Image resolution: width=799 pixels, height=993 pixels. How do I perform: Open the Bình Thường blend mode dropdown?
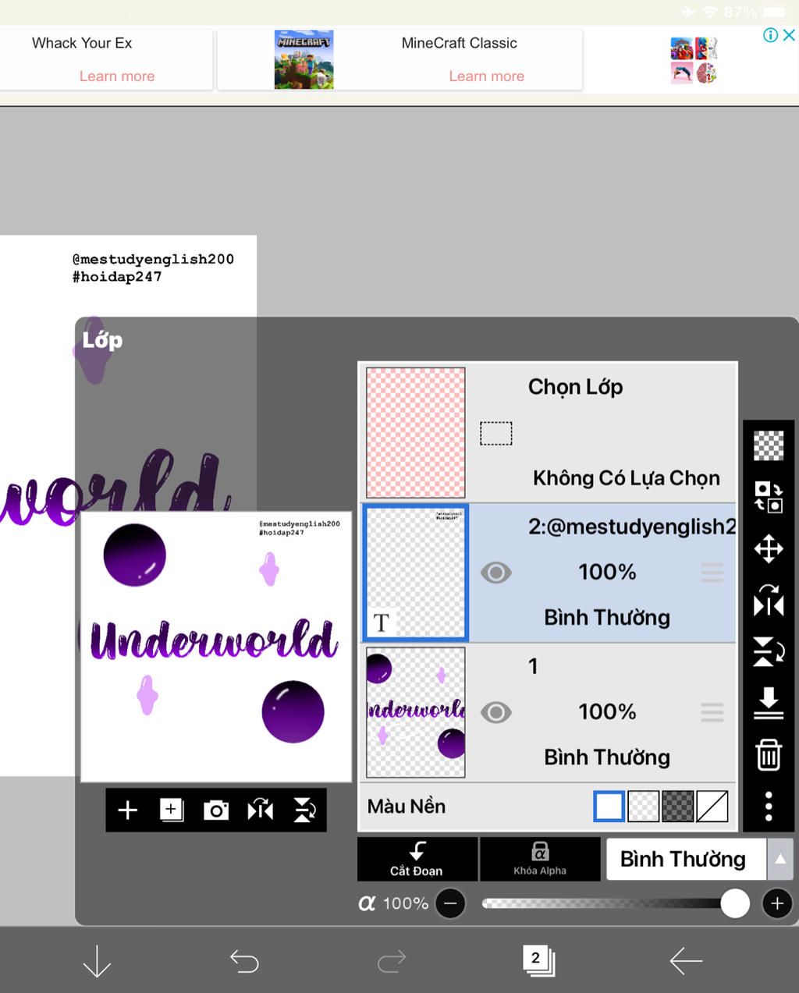point(687,859)
